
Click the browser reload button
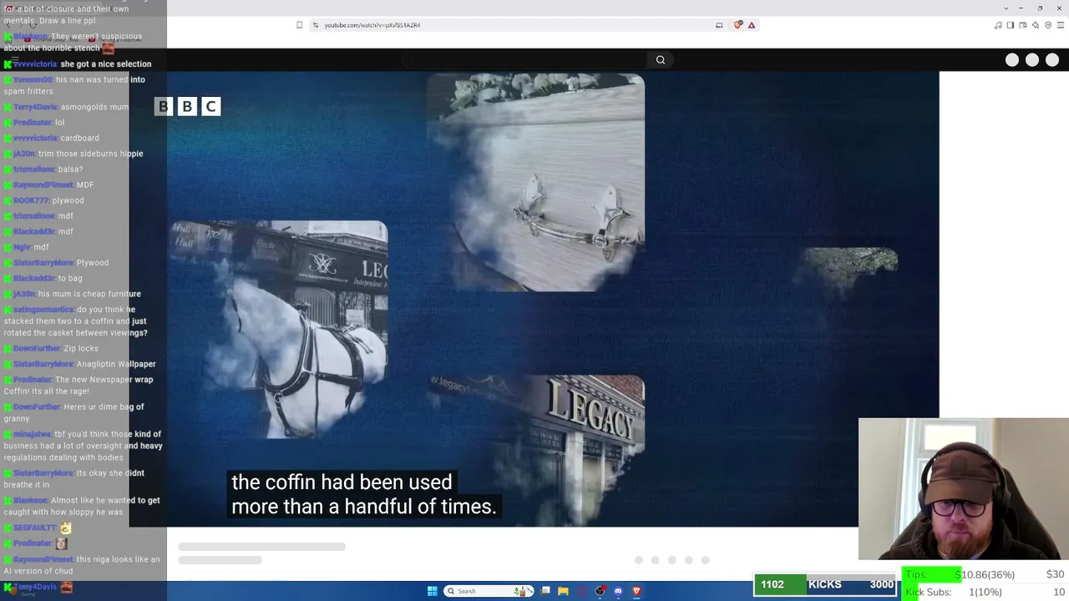(33, 25)
